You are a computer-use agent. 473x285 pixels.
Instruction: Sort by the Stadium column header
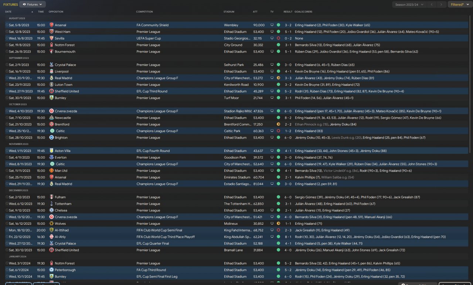coord(229,12)
